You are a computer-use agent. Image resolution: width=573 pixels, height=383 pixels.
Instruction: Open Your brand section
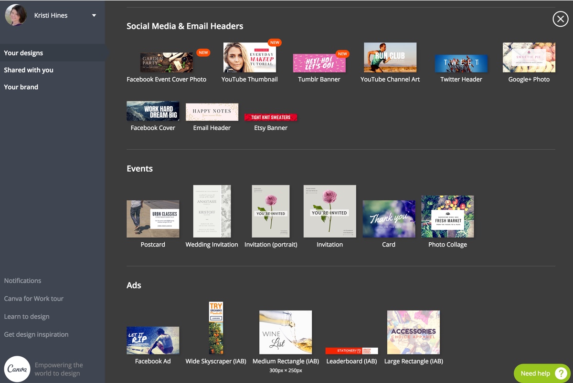click(21, 87)
